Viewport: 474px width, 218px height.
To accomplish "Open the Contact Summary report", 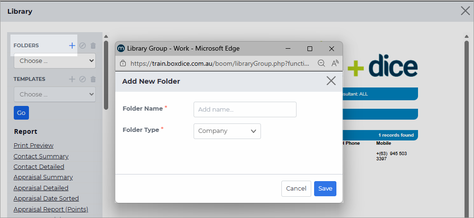I will 41,156.
